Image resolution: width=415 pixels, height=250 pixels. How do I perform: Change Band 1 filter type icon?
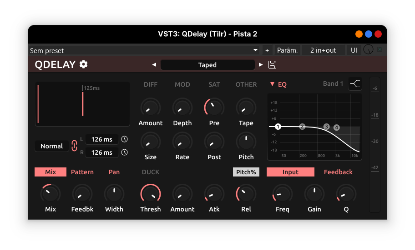(x=355, y=84)
